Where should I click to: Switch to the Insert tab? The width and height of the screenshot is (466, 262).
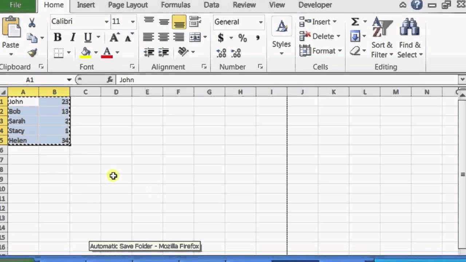(x=86, y=5)
